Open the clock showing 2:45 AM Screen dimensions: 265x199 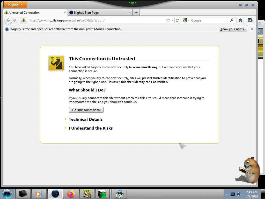[252, 194]
